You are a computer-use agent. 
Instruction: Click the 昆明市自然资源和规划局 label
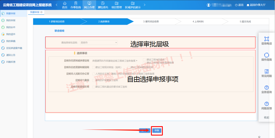point(77,67)
